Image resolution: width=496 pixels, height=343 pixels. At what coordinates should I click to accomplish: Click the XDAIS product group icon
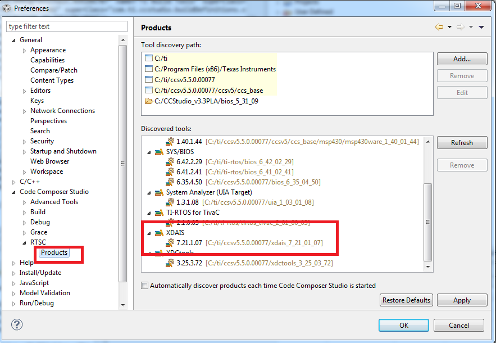159,233
